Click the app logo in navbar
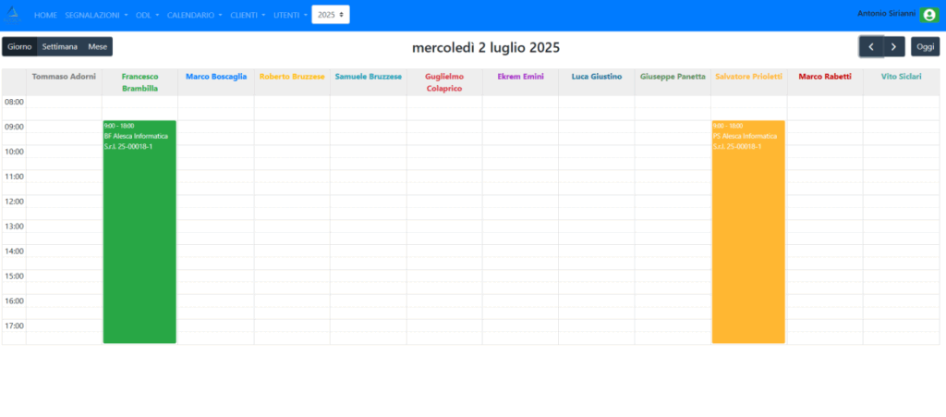 click(14, 15)
